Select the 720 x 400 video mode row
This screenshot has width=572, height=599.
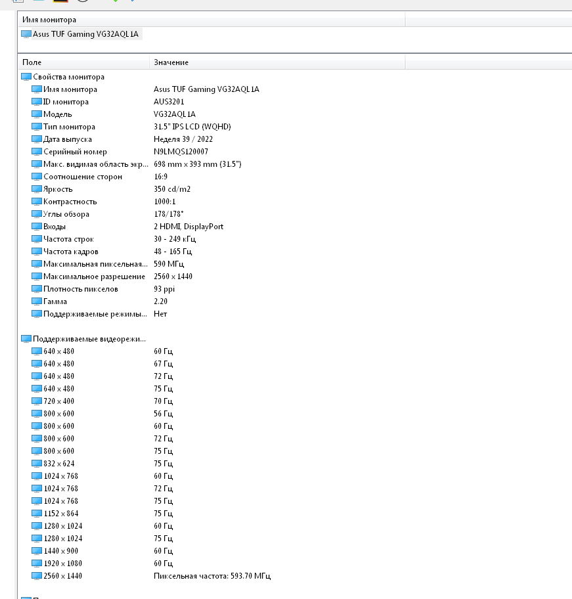(58, 401)
